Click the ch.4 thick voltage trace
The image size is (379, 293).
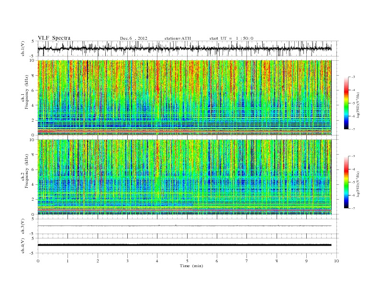pyautogui.click(x=184, y=245)
